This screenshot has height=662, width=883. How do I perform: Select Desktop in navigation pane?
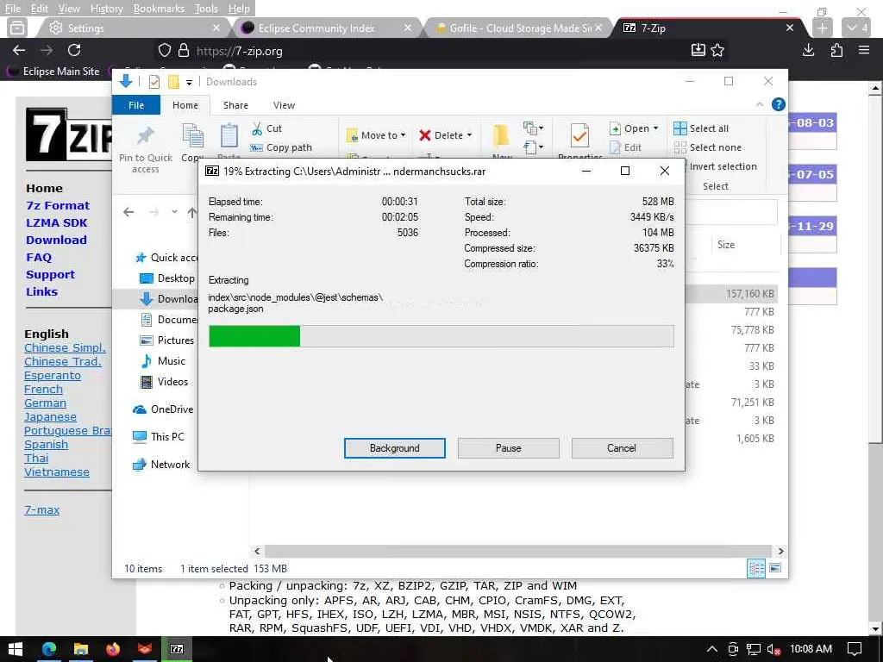tap(166, 278)
